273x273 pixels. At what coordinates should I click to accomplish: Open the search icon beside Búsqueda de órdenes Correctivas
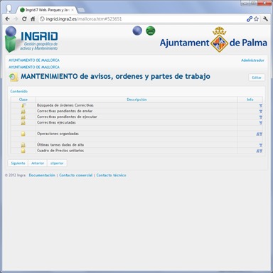click(23, 105)
